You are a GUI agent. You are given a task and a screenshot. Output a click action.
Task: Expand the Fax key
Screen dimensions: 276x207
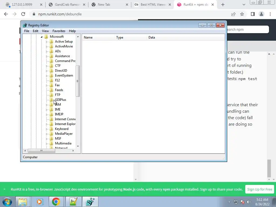pos(47,85)
